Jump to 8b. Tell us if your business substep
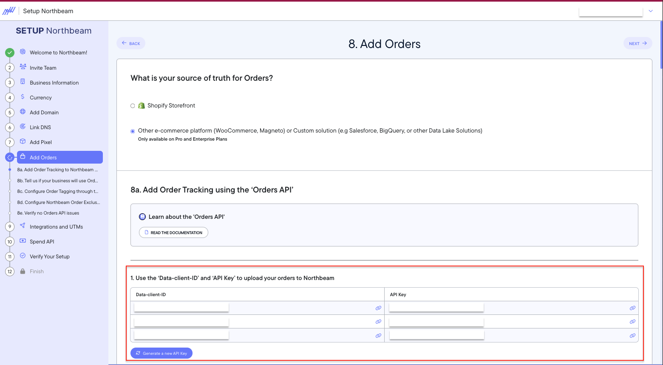The width and height of the screenshot is (663, 365). tap(57, 181)
